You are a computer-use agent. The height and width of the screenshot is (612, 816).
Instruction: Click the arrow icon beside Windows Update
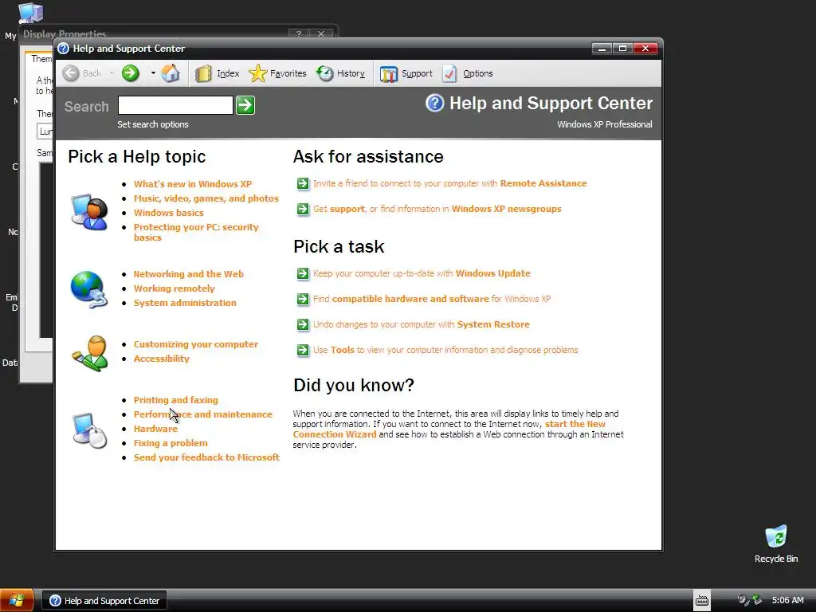pyautogui.click(x=303, y=273)
